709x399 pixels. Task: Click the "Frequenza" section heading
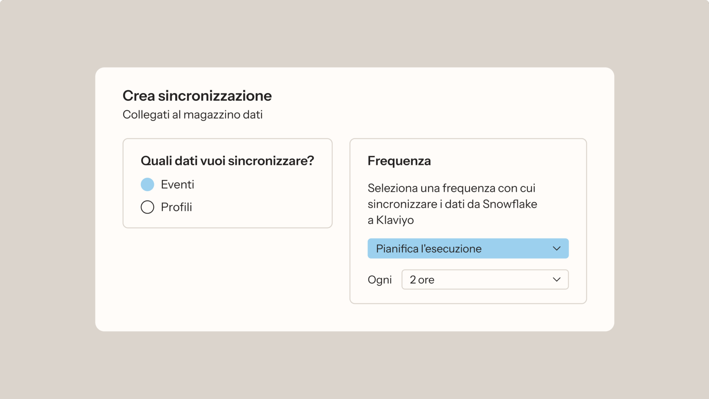point(399,161)
